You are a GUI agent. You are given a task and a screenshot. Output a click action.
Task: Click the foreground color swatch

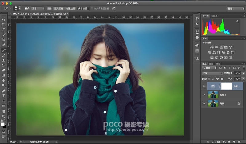click(3, 124)
